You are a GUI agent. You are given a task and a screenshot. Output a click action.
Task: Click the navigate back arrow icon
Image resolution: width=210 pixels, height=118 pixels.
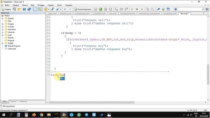65,9
